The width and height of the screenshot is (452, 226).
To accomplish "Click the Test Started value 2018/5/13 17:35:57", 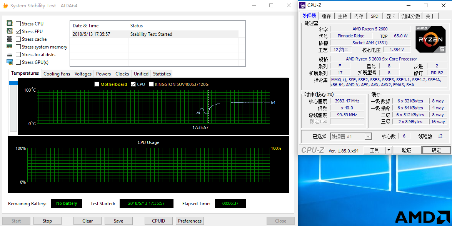I will [x=147, y=204].
